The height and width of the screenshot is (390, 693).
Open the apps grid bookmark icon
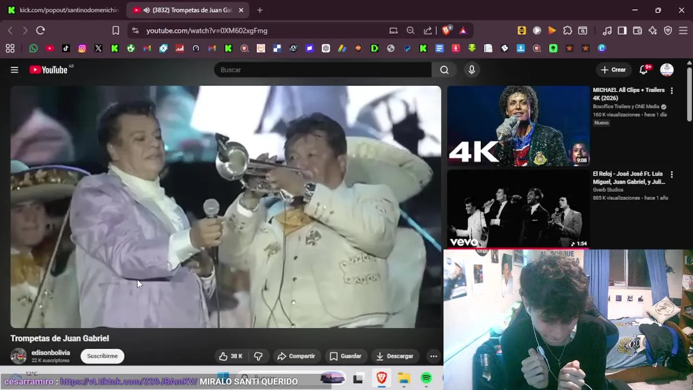coord(10,48)
